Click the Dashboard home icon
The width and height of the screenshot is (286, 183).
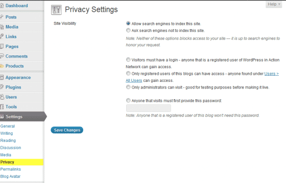coord(2,6)
